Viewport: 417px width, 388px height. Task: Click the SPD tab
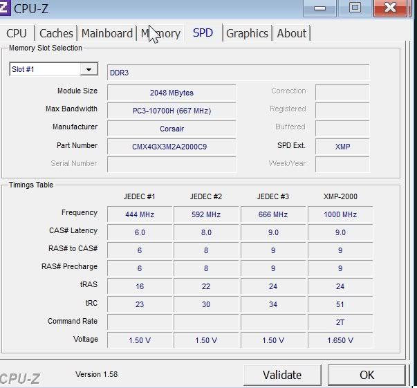point(203,33)
